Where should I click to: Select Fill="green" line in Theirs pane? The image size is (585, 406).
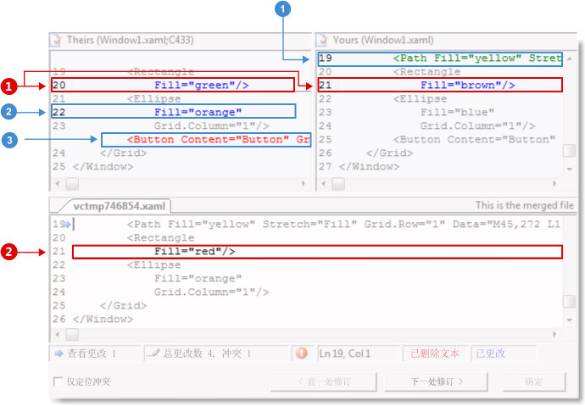(x=173, y=85)
